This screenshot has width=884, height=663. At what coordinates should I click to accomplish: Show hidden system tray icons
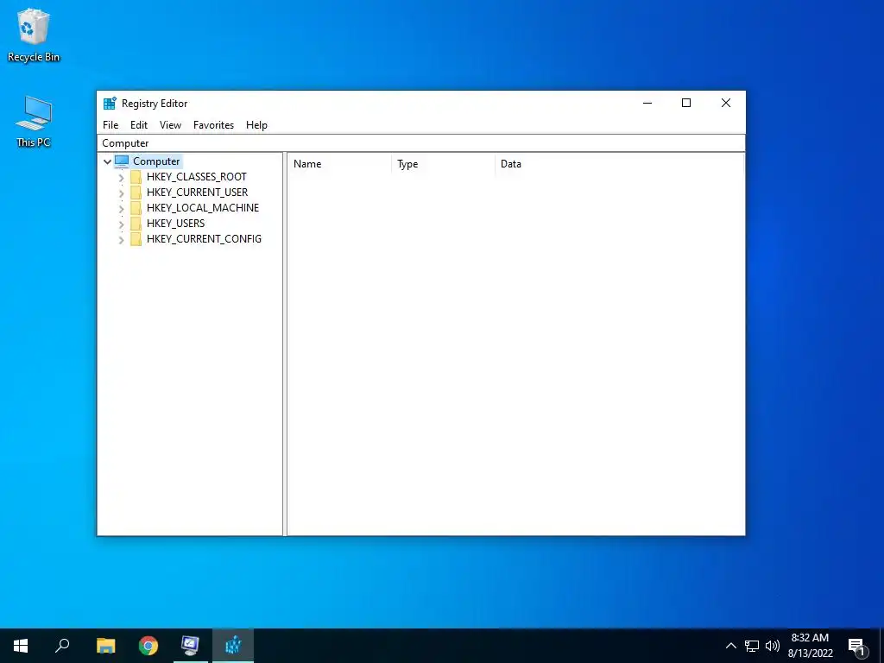click(730, 646)
